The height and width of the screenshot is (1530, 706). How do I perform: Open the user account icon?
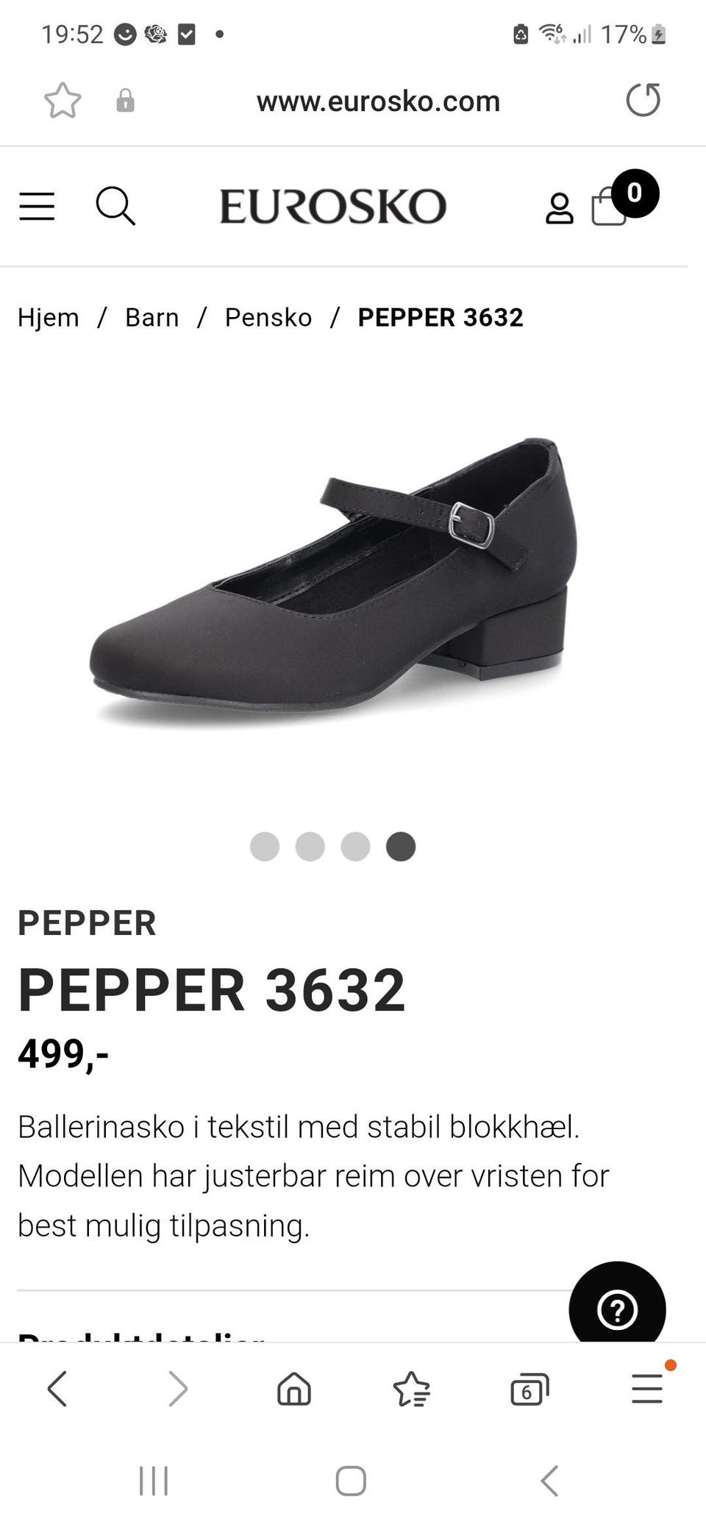559,208
